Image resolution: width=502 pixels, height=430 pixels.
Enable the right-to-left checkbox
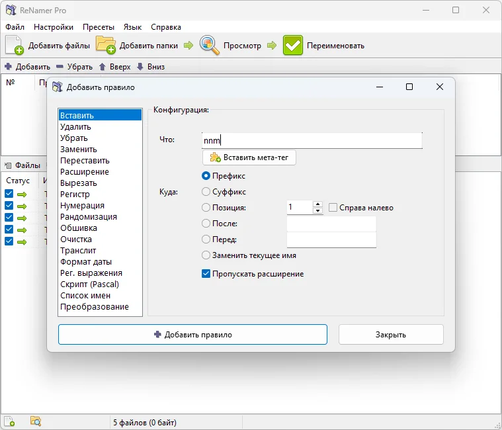pos(333,208)
